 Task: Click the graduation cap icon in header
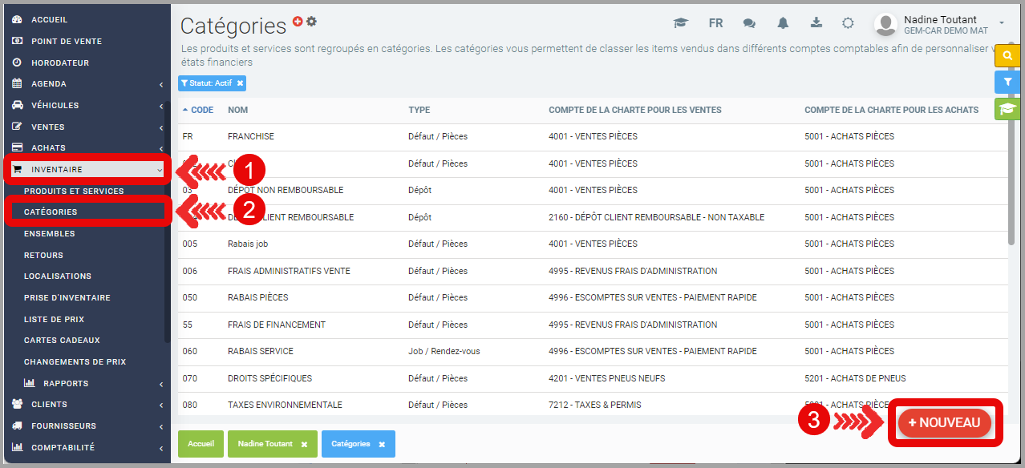tap(681, 23)
